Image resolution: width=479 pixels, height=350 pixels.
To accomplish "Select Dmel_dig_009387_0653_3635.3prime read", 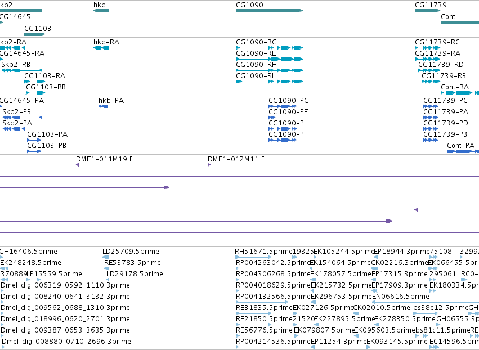I will 2,336.
